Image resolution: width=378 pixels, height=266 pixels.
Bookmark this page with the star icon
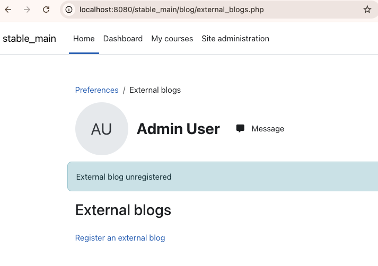[x=367, y=10]
